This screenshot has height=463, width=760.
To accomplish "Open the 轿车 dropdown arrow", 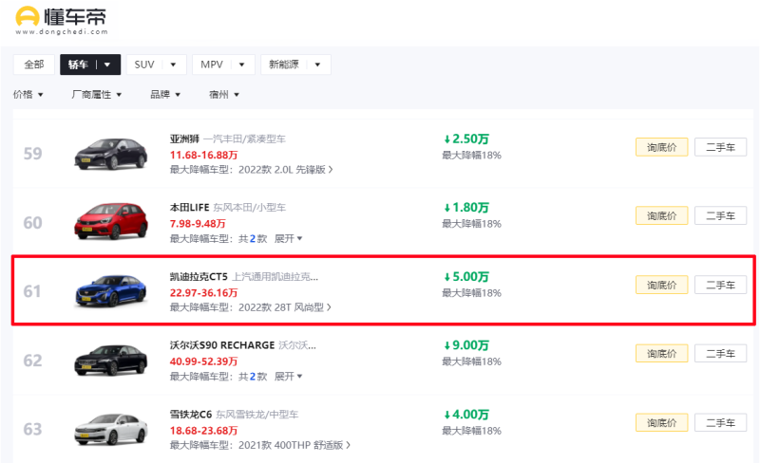I will pyautogui.click(x=108, y=65).
